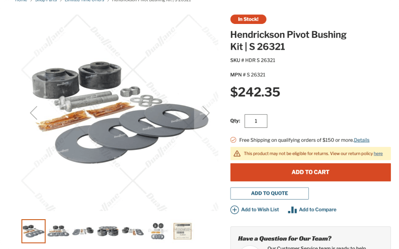Screen dimensions: 399x249
Task: Click the free shipping checkmark icon
Action: tap(233, 140)
